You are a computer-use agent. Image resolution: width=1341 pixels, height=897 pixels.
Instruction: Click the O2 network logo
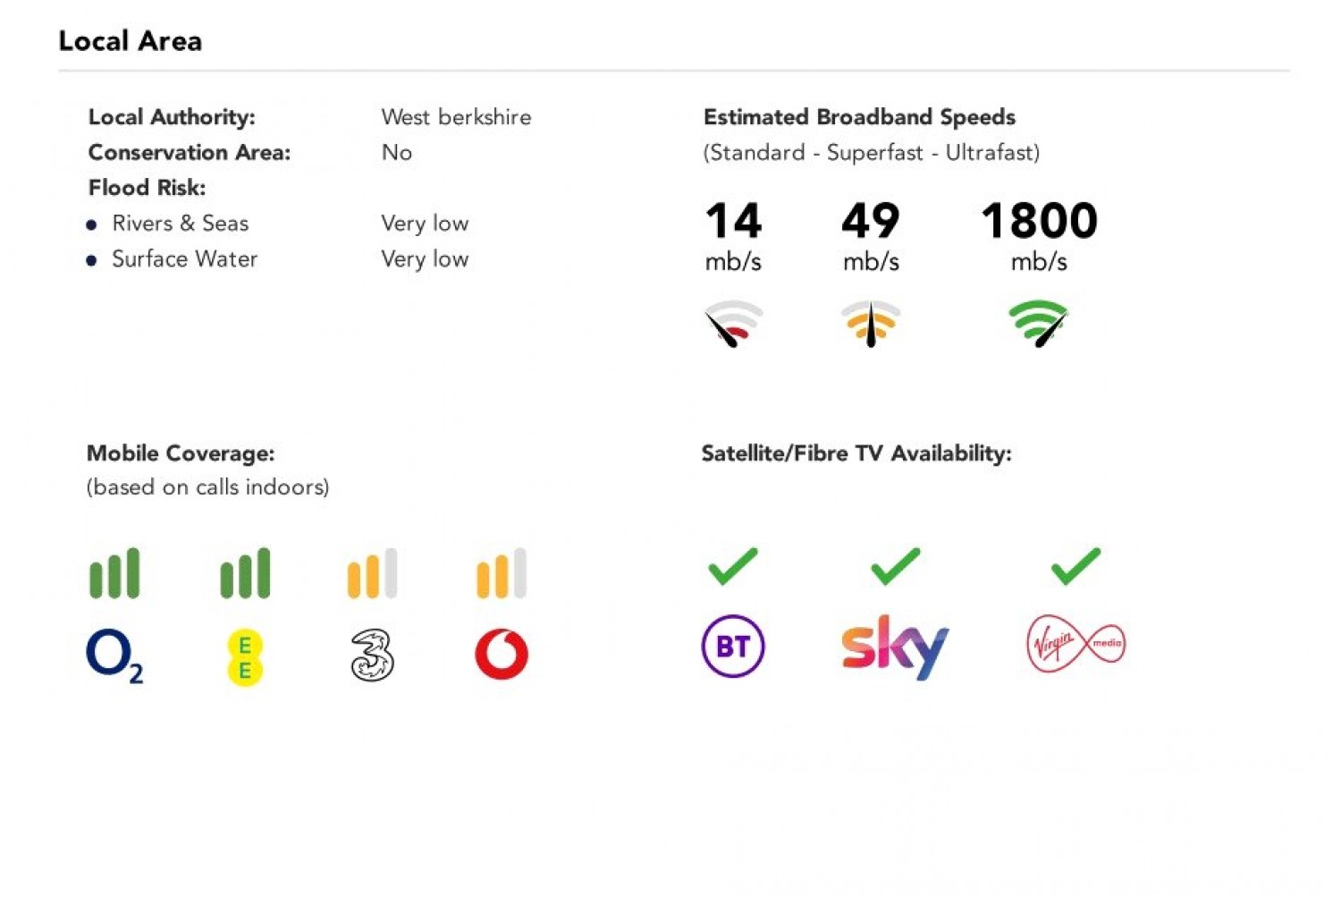114,656
